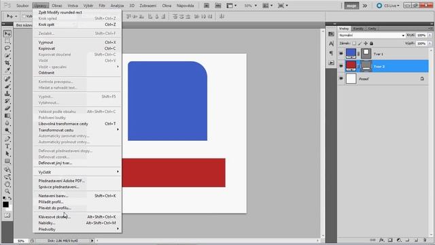Viewport: 435px width, 245px height.
Task: Select the Healing Brush tool
Action: click(x=7, y=79)
